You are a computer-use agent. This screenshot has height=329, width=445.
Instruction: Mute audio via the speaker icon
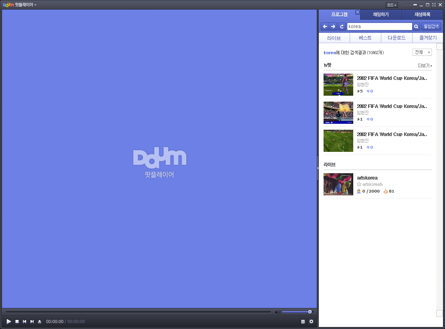point(277,312)
